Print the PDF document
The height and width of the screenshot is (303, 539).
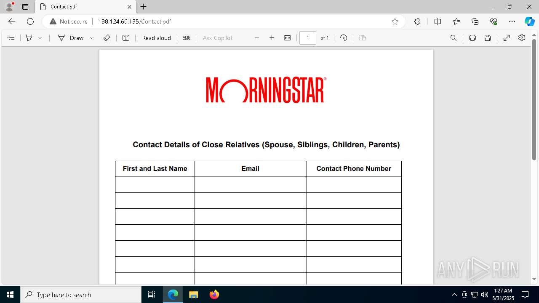pos(472,38)
